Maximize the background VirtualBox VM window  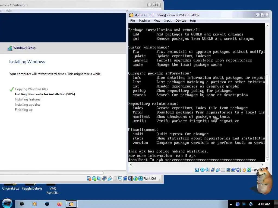pos(154,5)
